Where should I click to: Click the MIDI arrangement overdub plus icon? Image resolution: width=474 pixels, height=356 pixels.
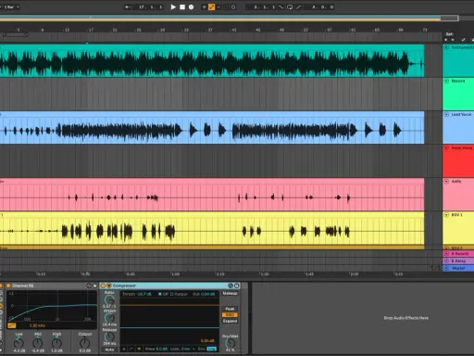[x=204, y=6]
